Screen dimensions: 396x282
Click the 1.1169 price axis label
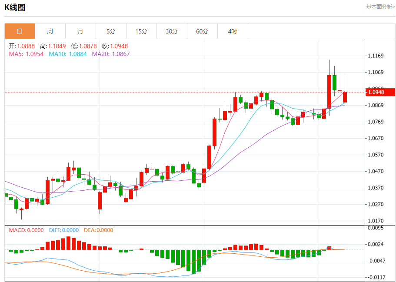click(x=376, y=56)
